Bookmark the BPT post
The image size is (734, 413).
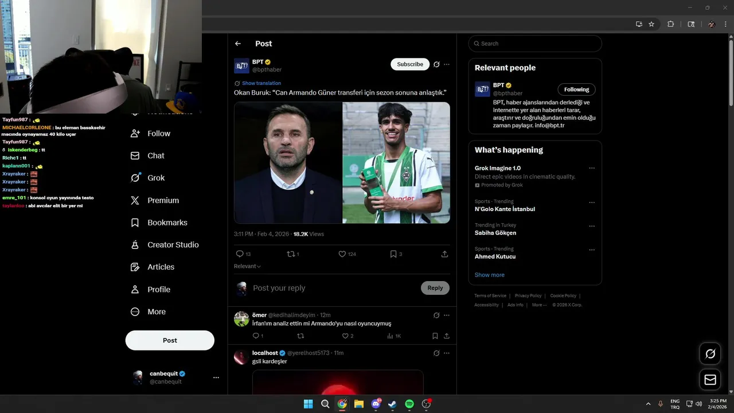(x=393, y=254)
